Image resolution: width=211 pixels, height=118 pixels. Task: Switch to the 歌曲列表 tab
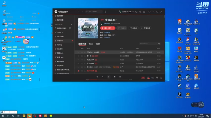coord(82,44)
